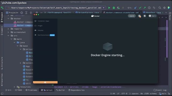
Task: Expand the screenshot folder
Action: coord(8,32)
